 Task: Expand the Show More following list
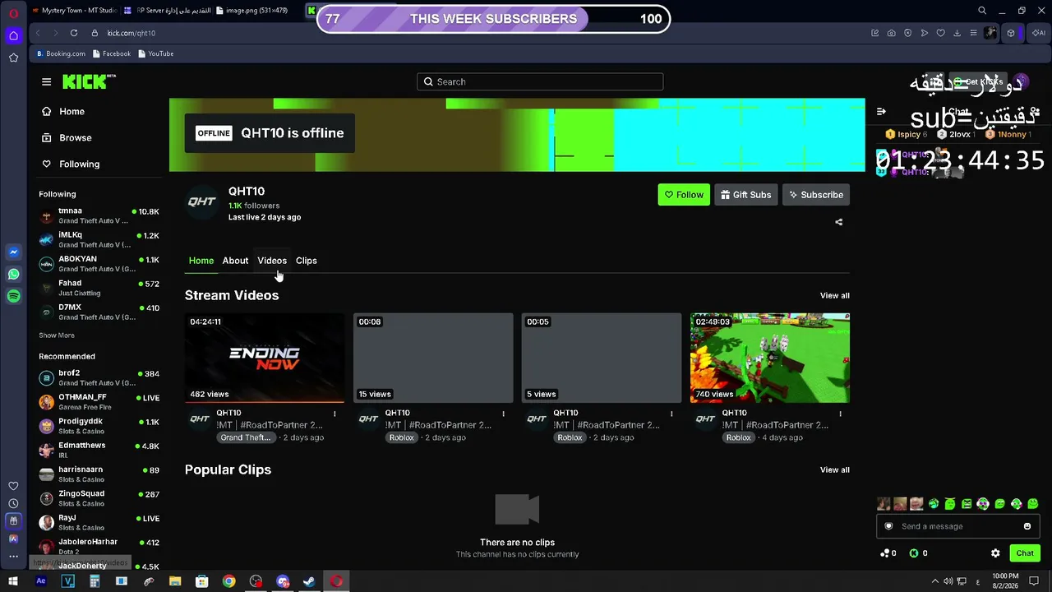pos(57,335)
